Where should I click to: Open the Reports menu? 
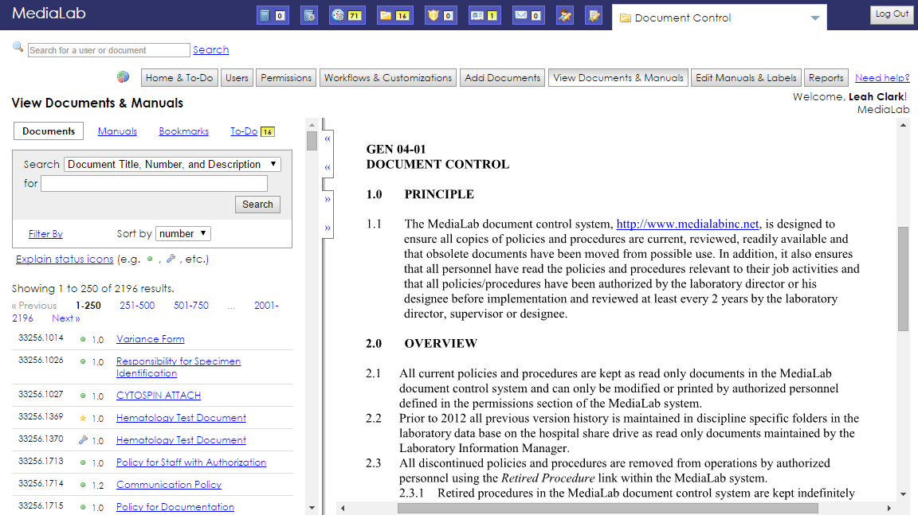826,78
